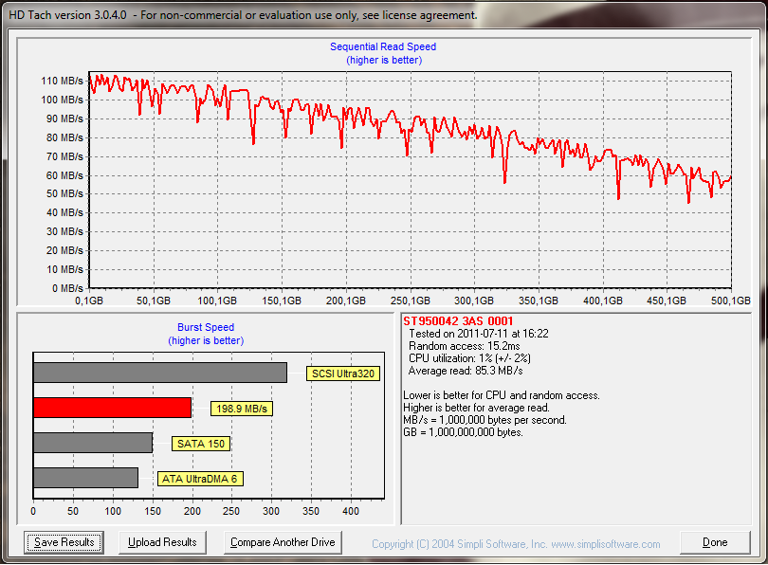This screenshot has width=768, height=565.
Task: Select the ATA UltraDMA 6 gray bar
Action: 85,478
